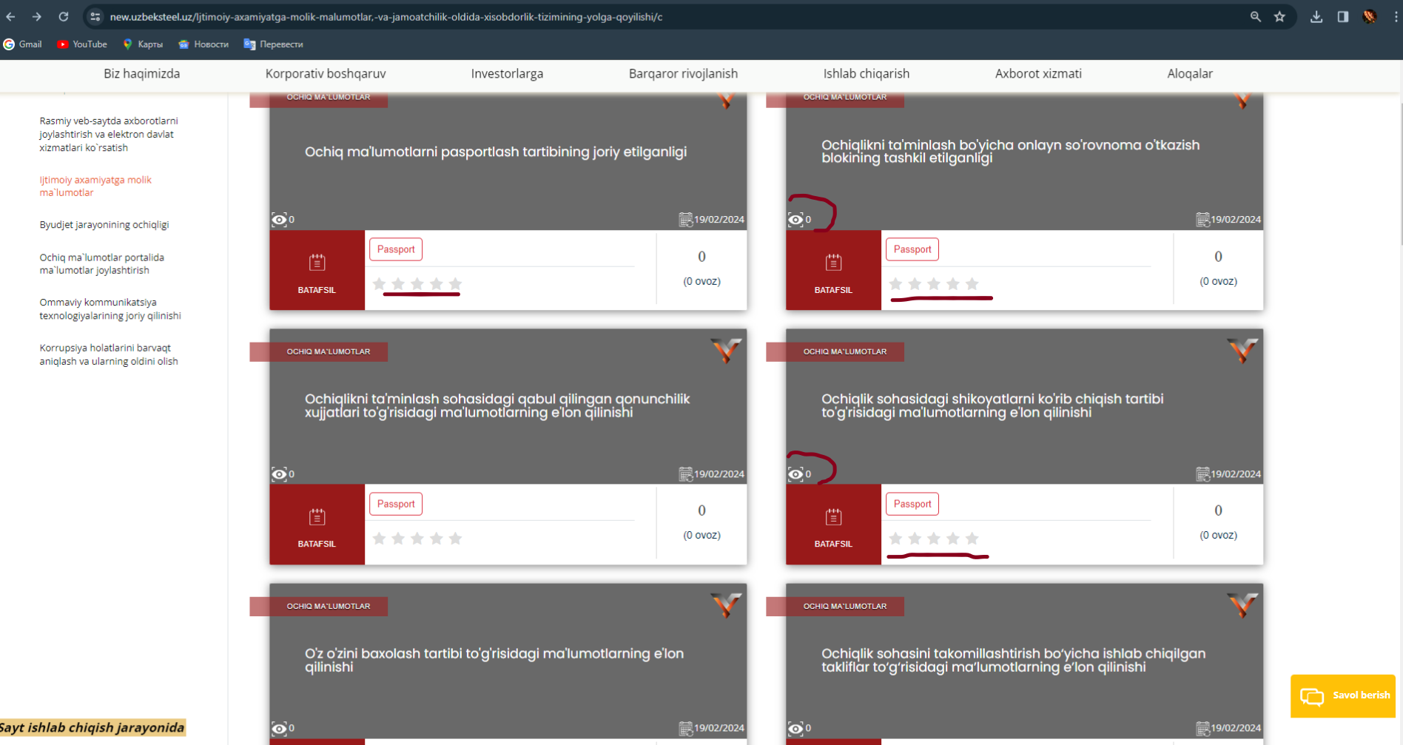1403x745 pixels.
Task: Open Passport on the onlayn so'rovnoma card
Action: click(x=912, y=249)
